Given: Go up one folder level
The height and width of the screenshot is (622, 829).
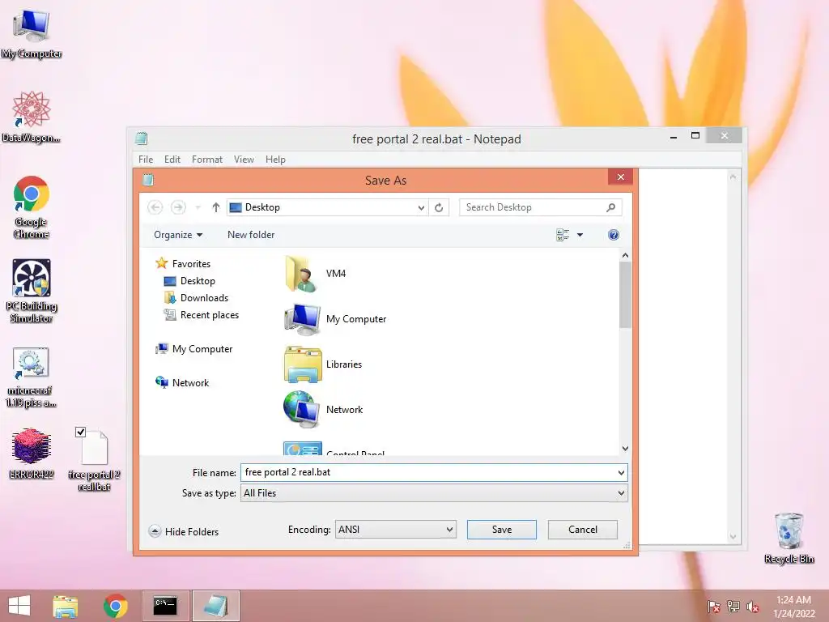Looking at the screenshot, I should click(215, 207).
